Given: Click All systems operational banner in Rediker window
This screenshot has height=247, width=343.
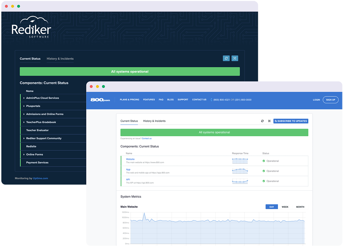Looking at the screenshot, I should [130, 71].
